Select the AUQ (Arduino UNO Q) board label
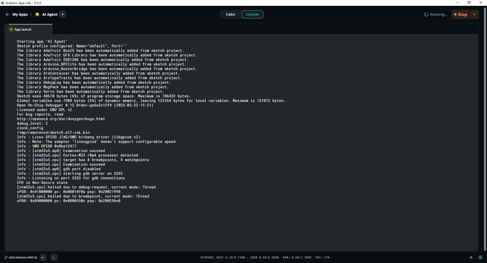 (x=23, y=257)
